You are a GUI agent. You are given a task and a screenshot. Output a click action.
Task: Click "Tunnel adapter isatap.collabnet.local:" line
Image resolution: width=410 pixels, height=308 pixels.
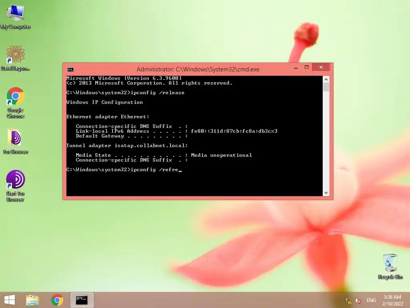tap(127, 146)
